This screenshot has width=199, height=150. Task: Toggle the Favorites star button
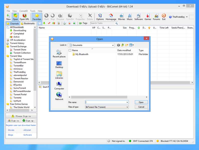point(37,17)
